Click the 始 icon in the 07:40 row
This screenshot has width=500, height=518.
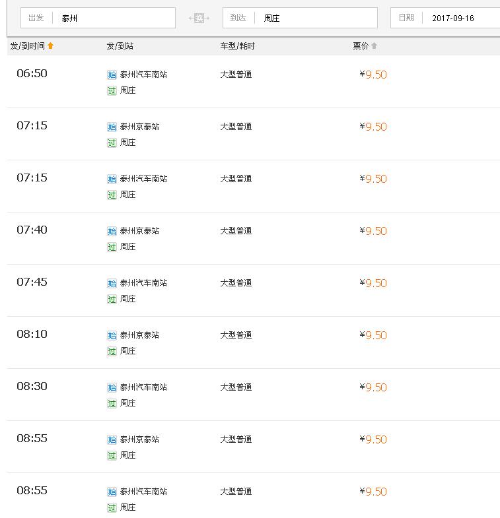coord(112,231)
